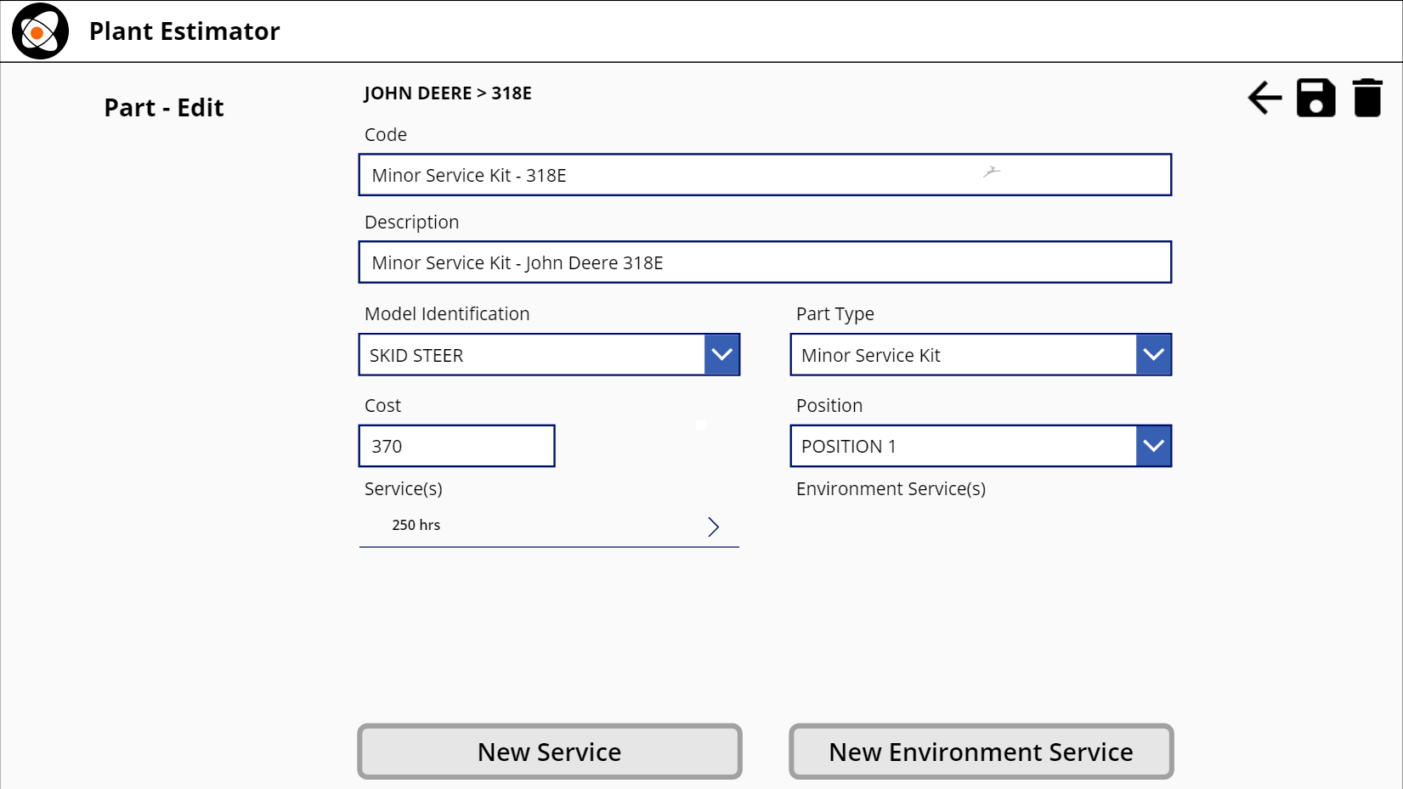Image resolution: width=1403 pixels, height=789 pixels.
Task: Expand the Part Type dropdown arrow
Action: pos(1153,354)
